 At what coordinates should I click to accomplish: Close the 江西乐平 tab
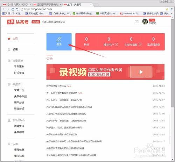coord(61,5)
